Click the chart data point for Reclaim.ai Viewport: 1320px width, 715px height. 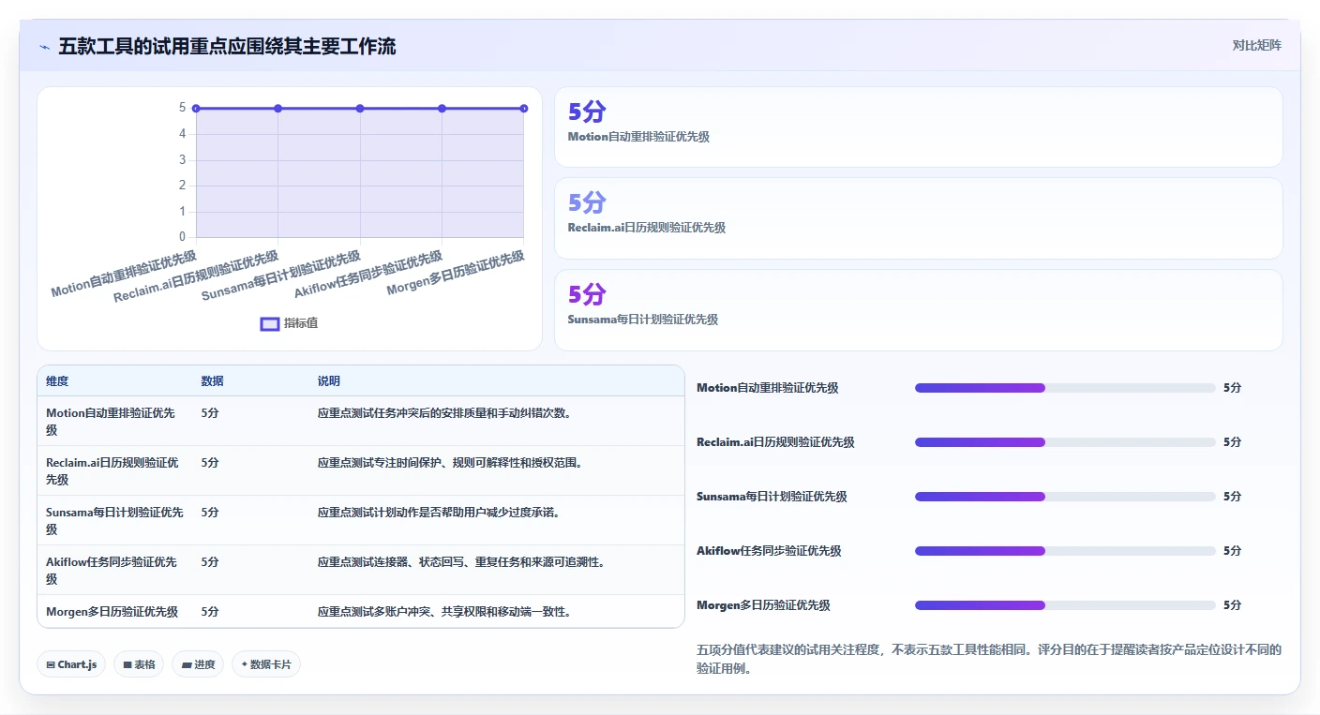pos(277,109)
